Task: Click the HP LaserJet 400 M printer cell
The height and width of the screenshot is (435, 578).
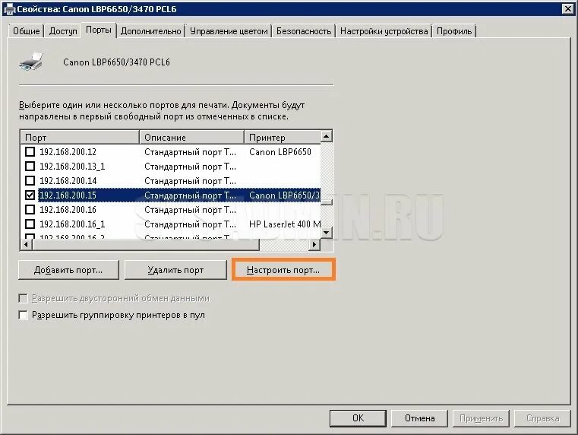Action: pos(285,224)
